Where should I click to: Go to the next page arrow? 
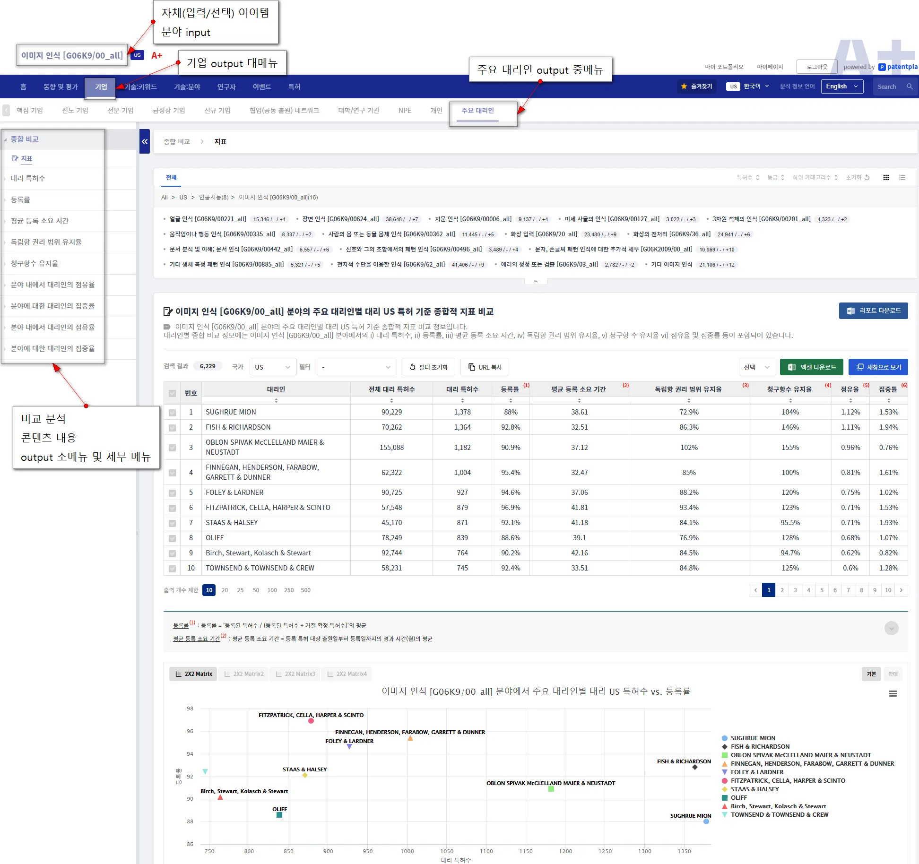click(901, 590)
